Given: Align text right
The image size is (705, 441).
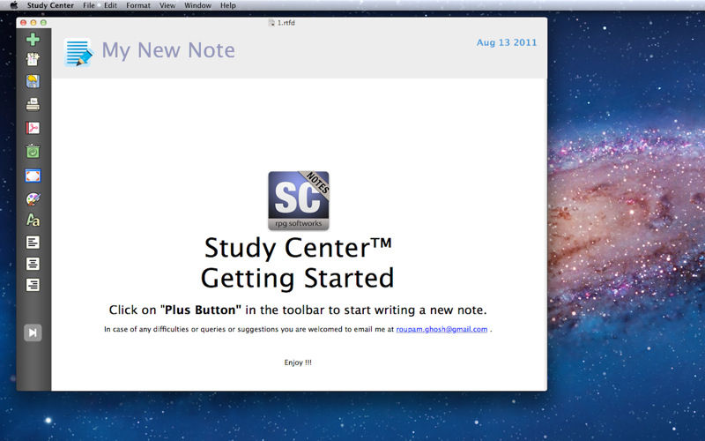Looking at the screenshot, I should [x=33, y=285].
